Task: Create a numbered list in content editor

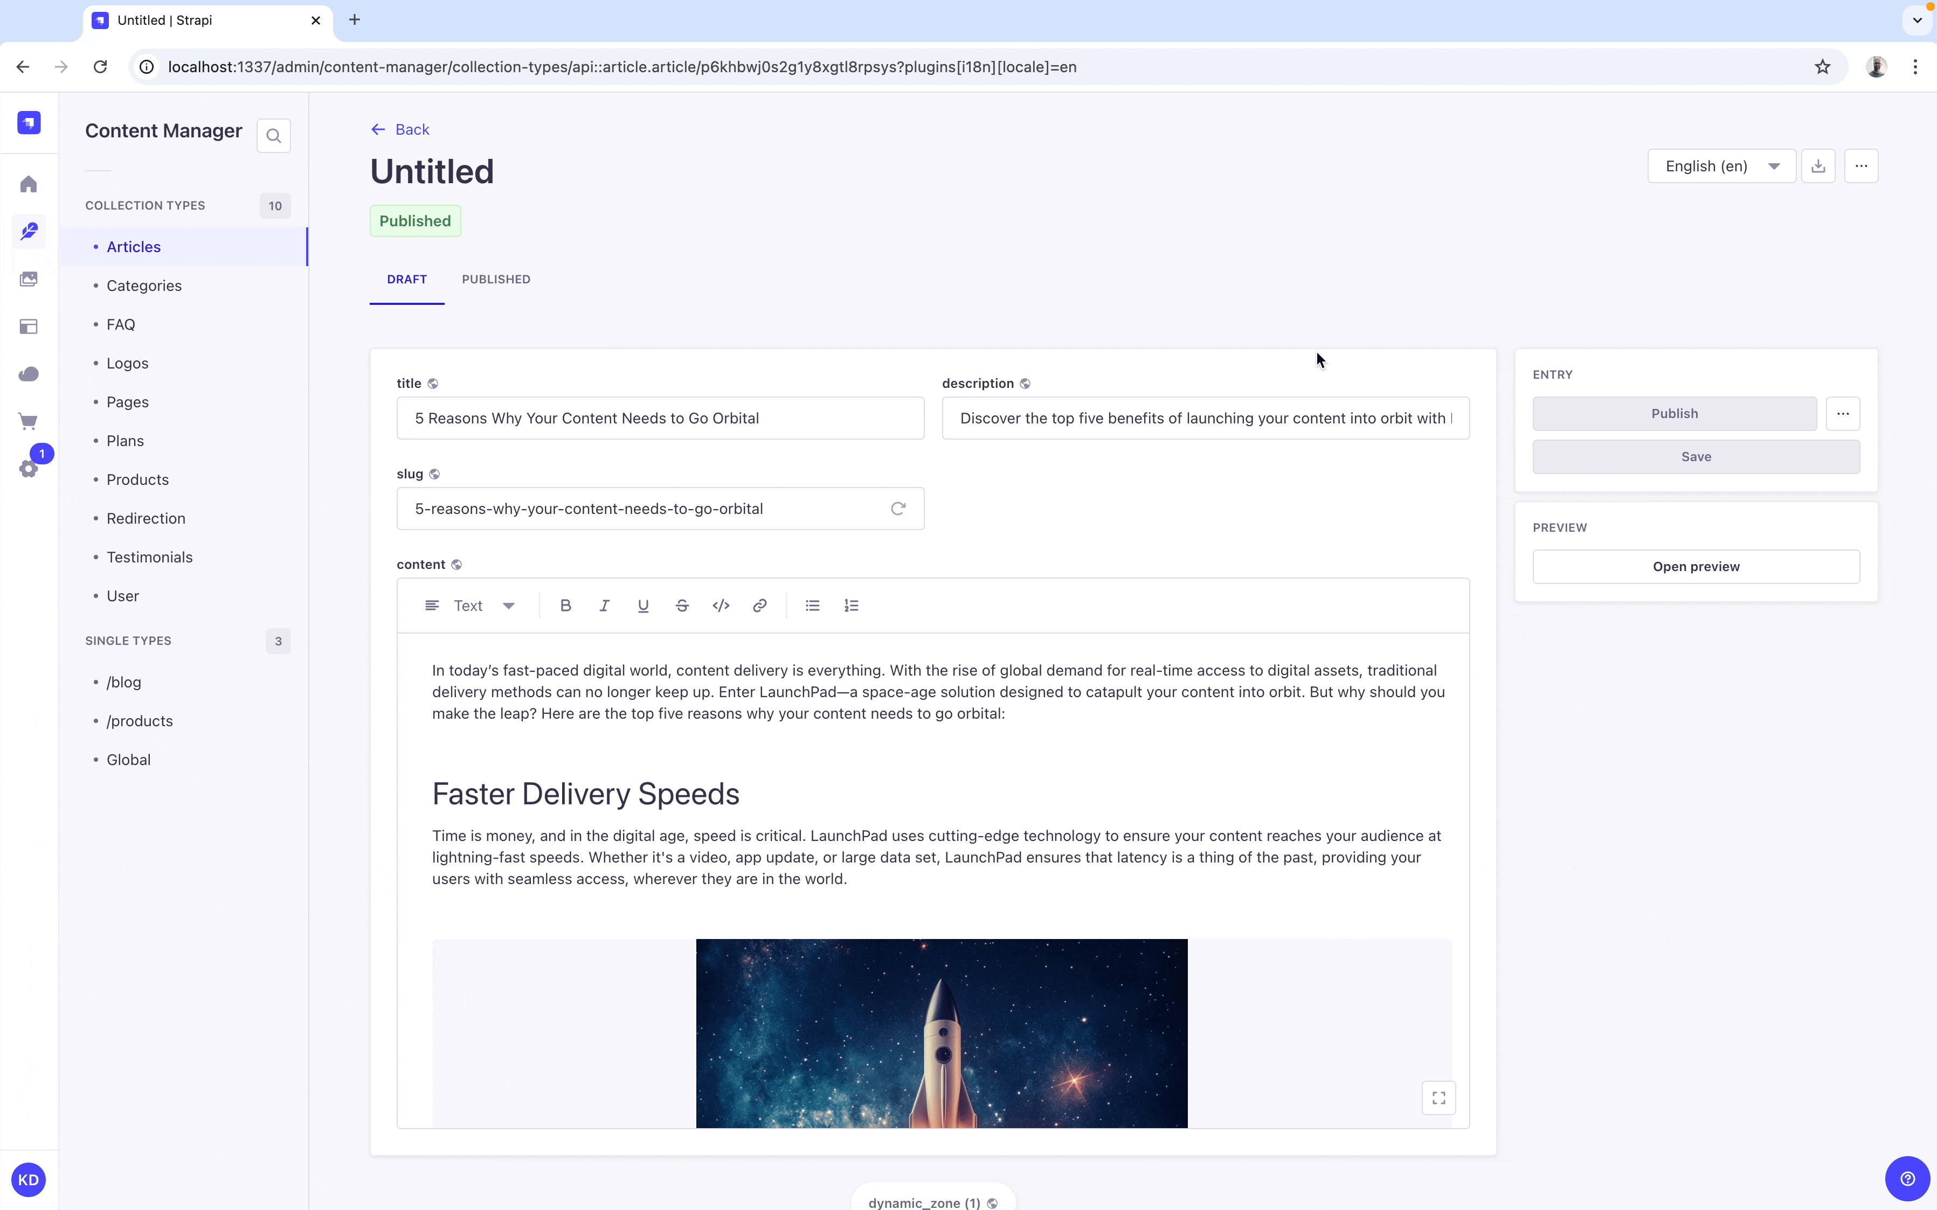Action: coord(851,606)
